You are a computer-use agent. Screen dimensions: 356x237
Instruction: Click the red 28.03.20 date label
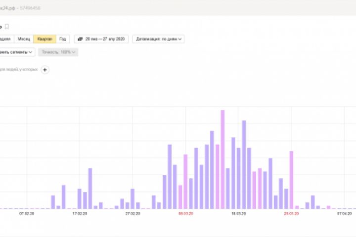pos(291,214)
